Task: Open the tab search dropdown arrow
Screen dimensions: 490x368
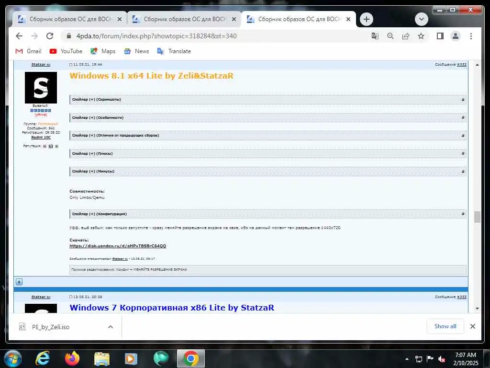Action: coord(421,19)
